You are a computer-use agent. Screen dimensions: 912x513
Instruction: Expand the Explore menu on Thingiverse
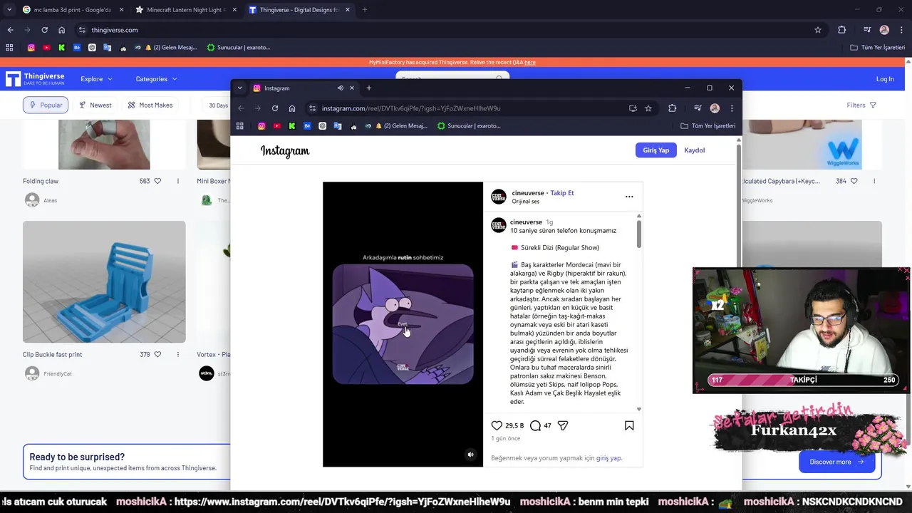[96, 79]
